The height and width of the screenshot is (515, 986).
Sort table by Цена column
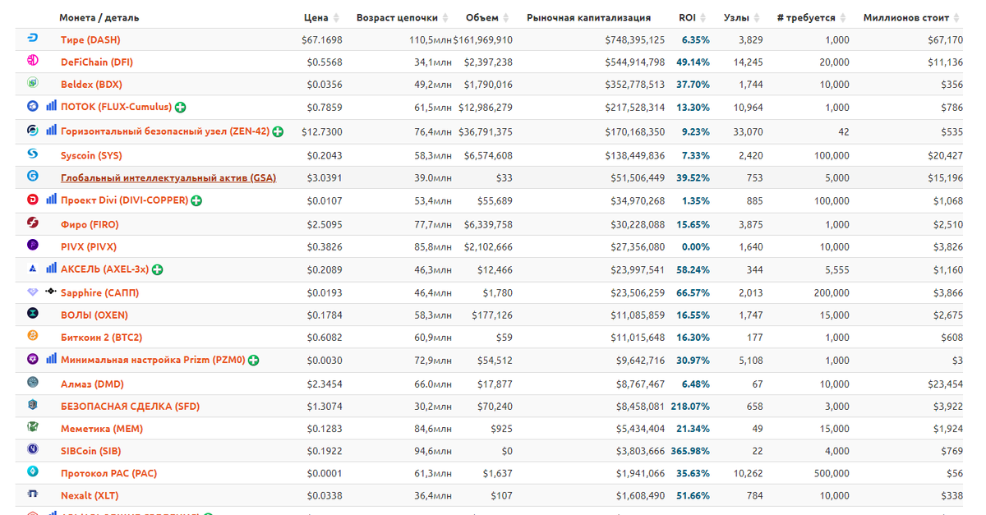(x=321, y=17)
